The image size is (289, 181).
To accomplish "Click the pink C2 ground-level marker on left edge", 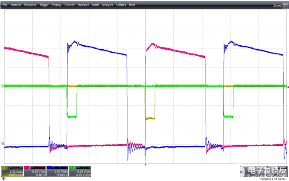I will 3,142.
